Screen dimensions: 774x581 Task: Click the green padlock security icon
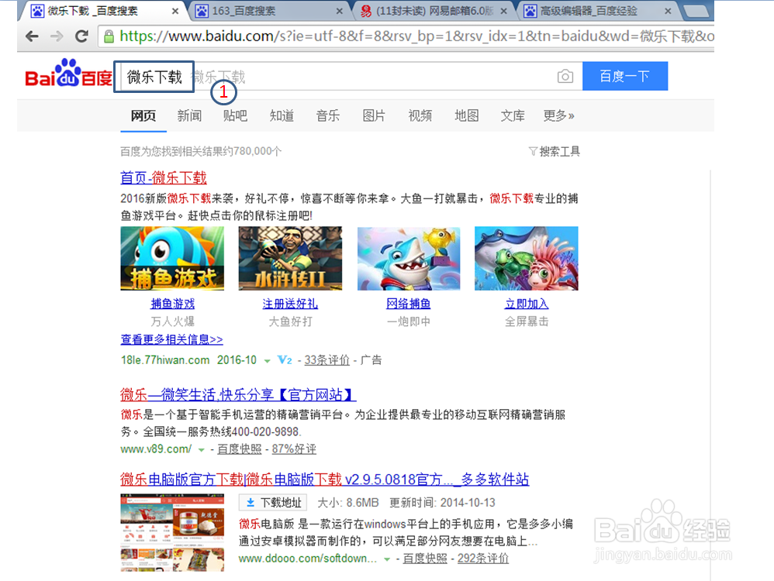pyautogui.click(x=109, y=36)
